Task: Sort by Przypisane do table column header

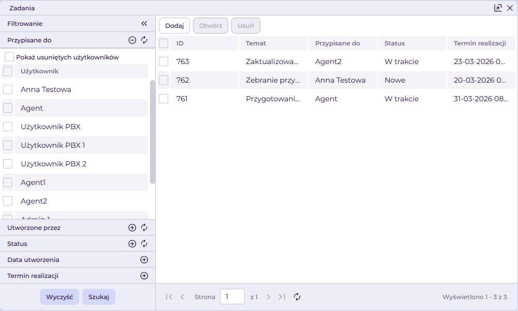Action: (x=343, y=43)
